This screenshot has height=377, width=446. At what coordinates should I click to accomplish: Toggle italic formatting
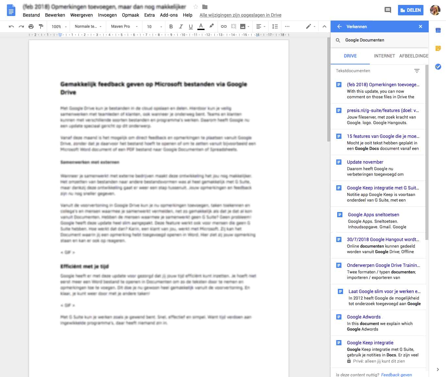click(181, 26)
